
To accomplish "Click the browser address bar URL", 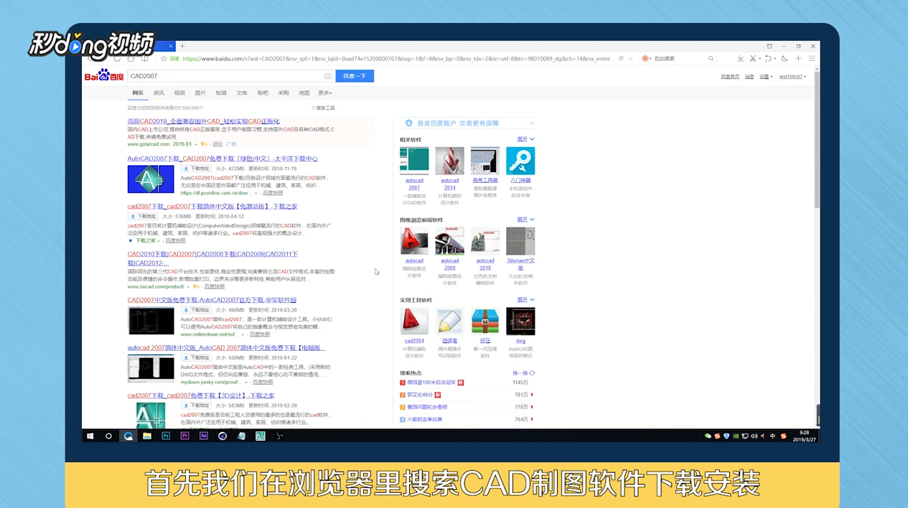I will click(x=396, y=59).
